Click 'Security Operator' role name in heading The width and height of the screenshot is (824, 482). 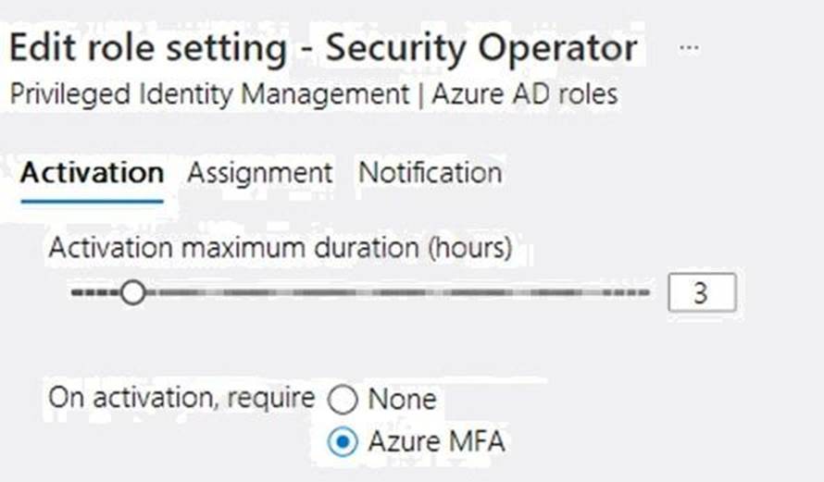click(x=481, y=48)
